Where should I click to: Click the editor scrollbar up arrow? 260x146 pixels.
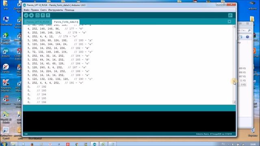tap(234, 26)
